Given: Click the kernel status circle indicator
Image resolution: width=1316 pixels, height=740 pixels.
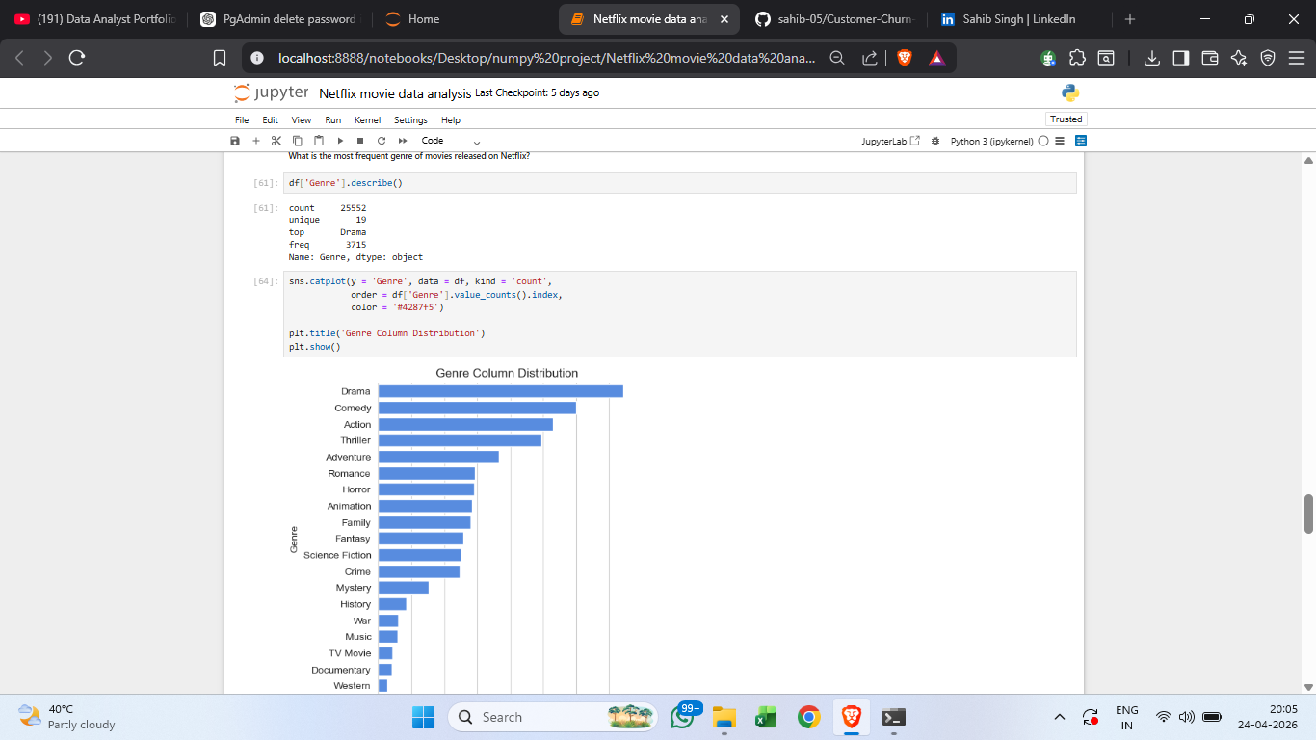Looking at the screenshot, I should coord(1043,141).
